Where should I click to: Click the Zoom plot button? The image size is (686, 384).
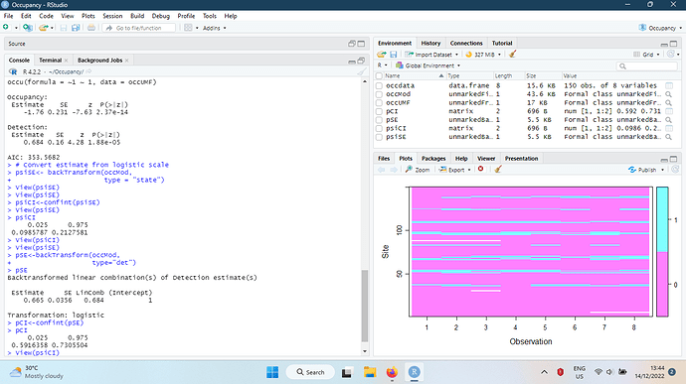(x=418, y=170)
